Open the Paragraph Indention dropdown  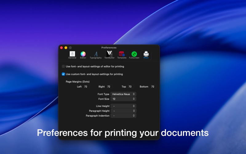click(123, 116)
